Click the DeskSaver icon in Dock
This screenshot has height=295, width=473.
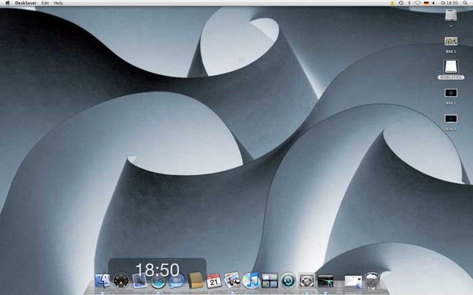[326, 280]
